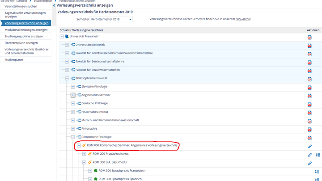The width and height of the screenshot is (322, 181).
Task: Open Dozentenpläne anzeigen menu item
Action: (21, 43)
